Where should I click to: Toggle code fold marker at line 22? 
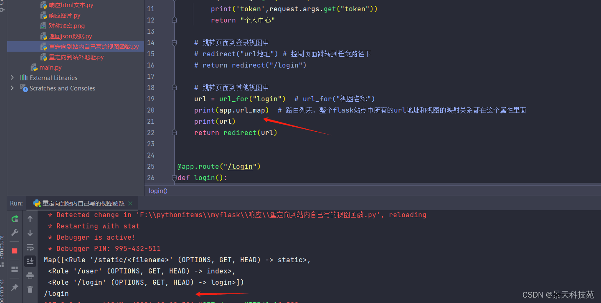(174, 133)
